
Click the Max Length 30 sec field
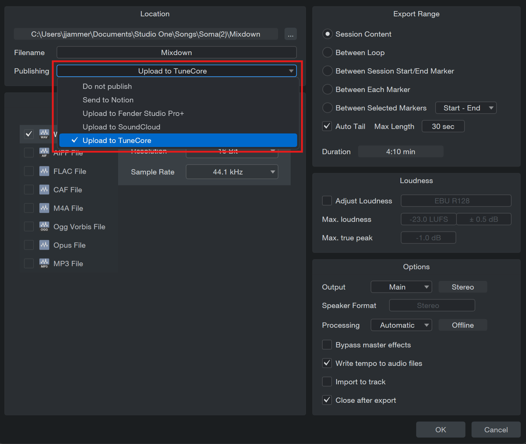(443, 126)
